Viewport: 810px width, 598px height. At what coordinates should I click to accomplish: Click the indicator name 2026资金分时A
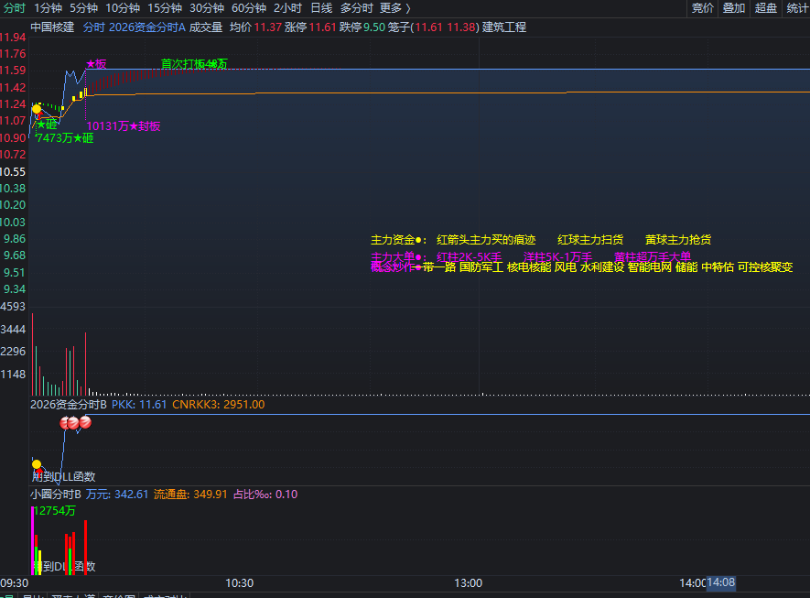(x=147, y=27)
